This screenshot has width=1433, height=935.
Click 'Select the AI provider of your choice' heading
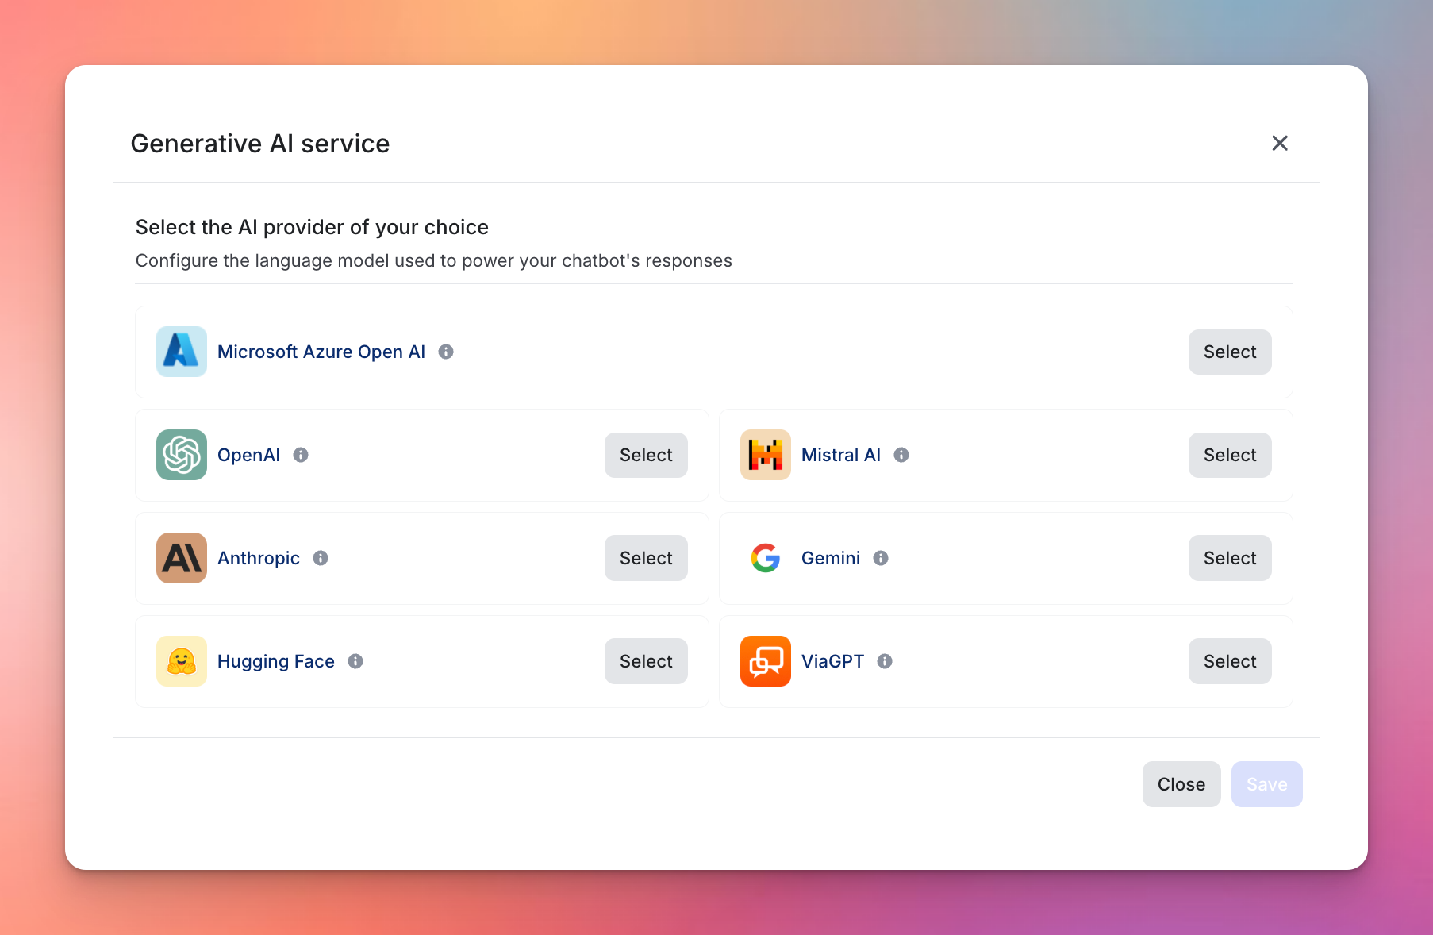(312, 227)
